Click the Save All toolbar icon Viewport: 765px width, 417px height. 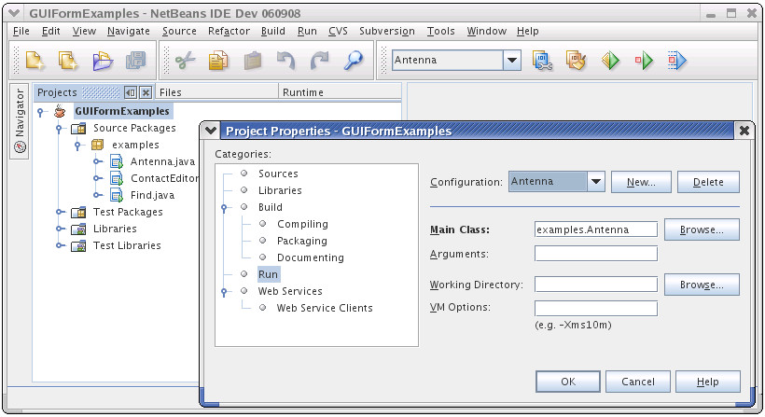(135, 61)
